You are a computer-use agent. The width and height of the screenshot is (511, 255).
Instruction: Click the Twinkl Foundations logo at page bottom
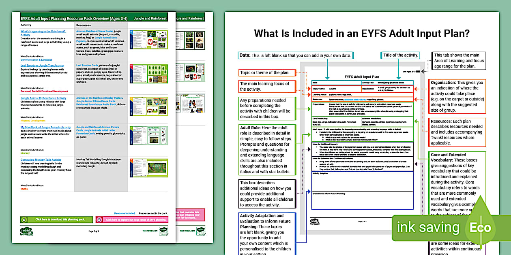27,232
